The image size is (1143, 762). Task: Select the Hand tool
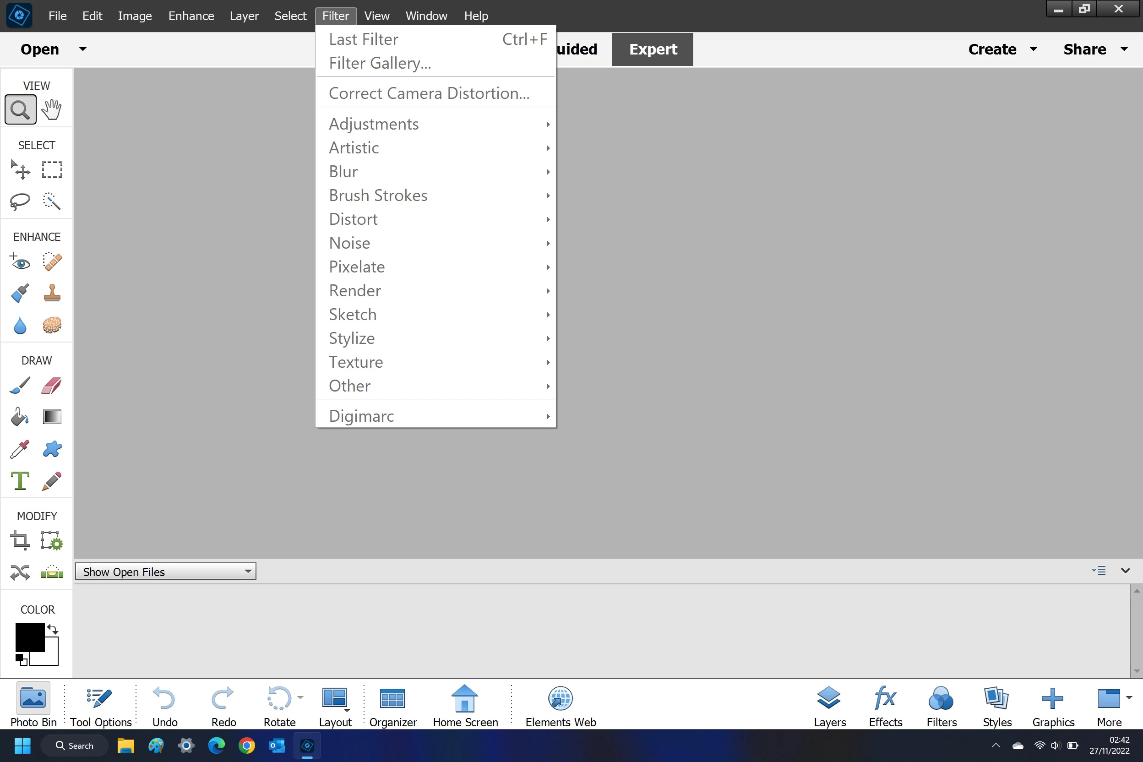coord(51,109)
